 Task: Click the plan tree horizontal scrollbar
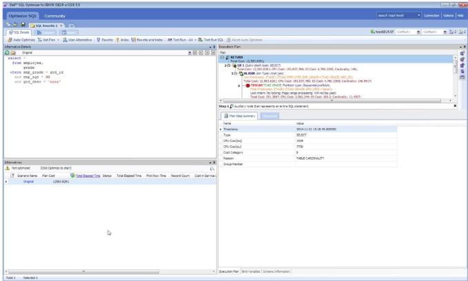(x=332, y=101)
